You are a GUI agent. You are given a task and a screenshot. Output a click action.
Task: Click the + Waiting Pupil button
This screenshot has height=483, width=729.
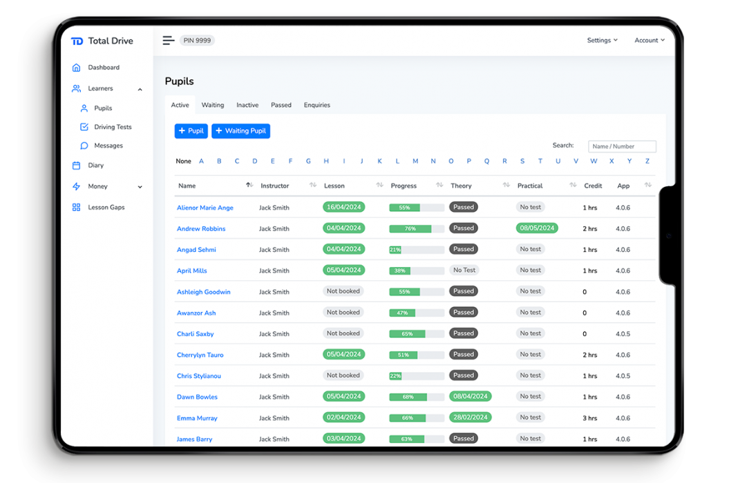(x=240, y=131)
